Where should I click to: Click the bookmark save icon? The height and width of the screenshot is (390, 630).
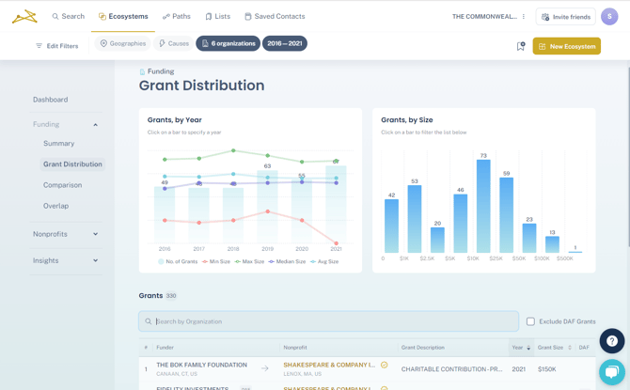coord(521,46)
